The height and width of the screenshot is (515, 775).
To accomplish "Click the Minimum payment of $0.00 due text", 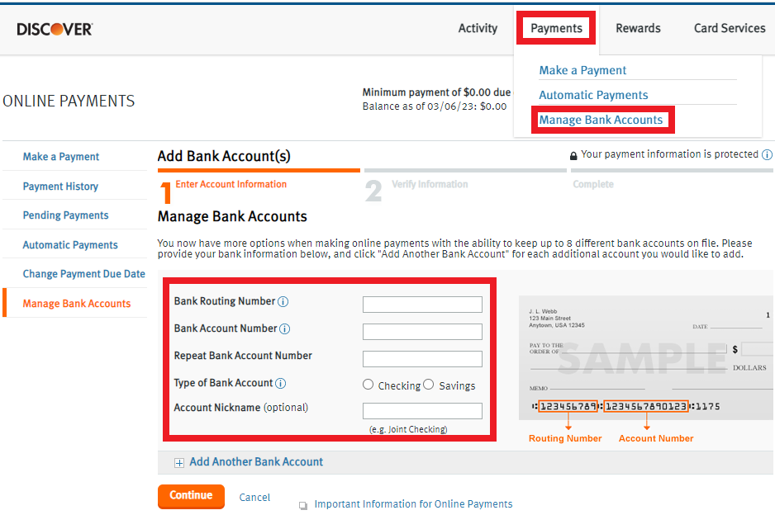I will pyautogui.click(x=436, y=92).
